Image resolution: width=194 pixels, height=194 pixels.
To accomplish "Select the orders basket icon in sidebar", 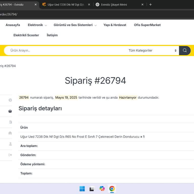I will 10,111.
